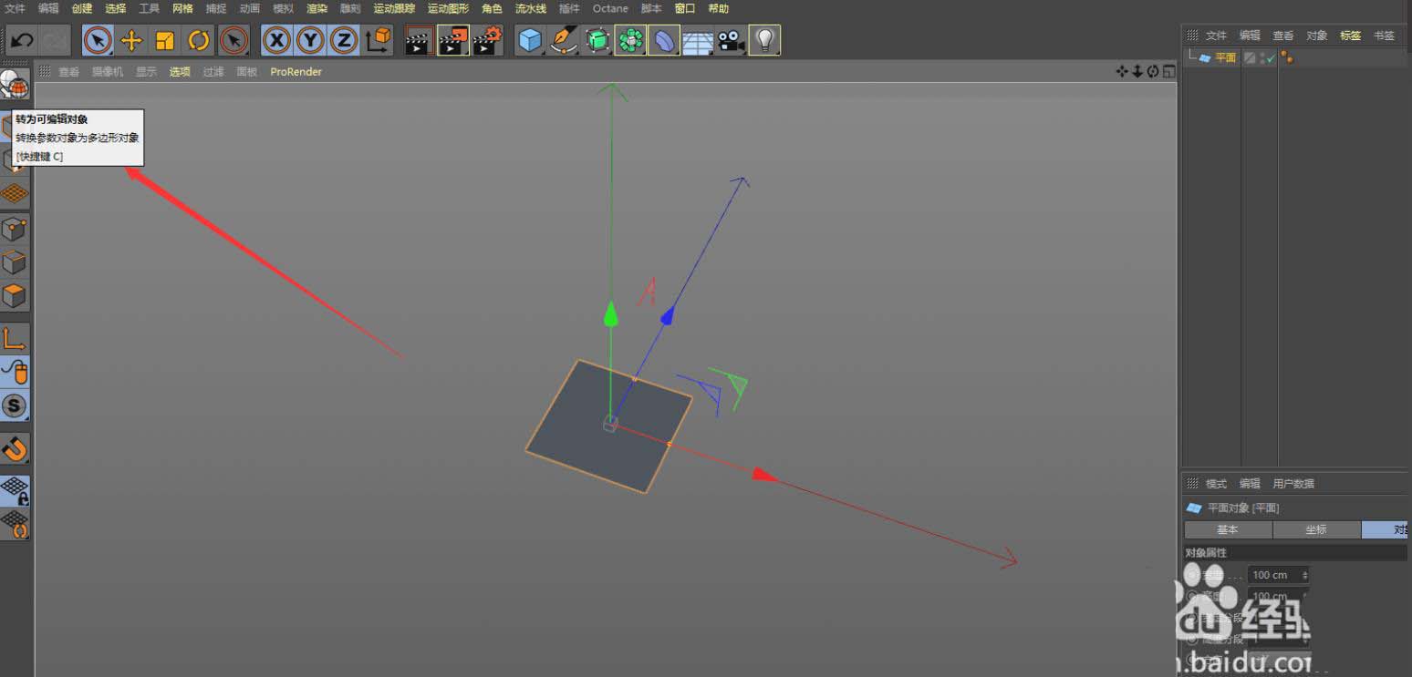This screenshot has width=1412, height=677.
Task: Add a Cube primitive object
Action: [x=530, y=41]
